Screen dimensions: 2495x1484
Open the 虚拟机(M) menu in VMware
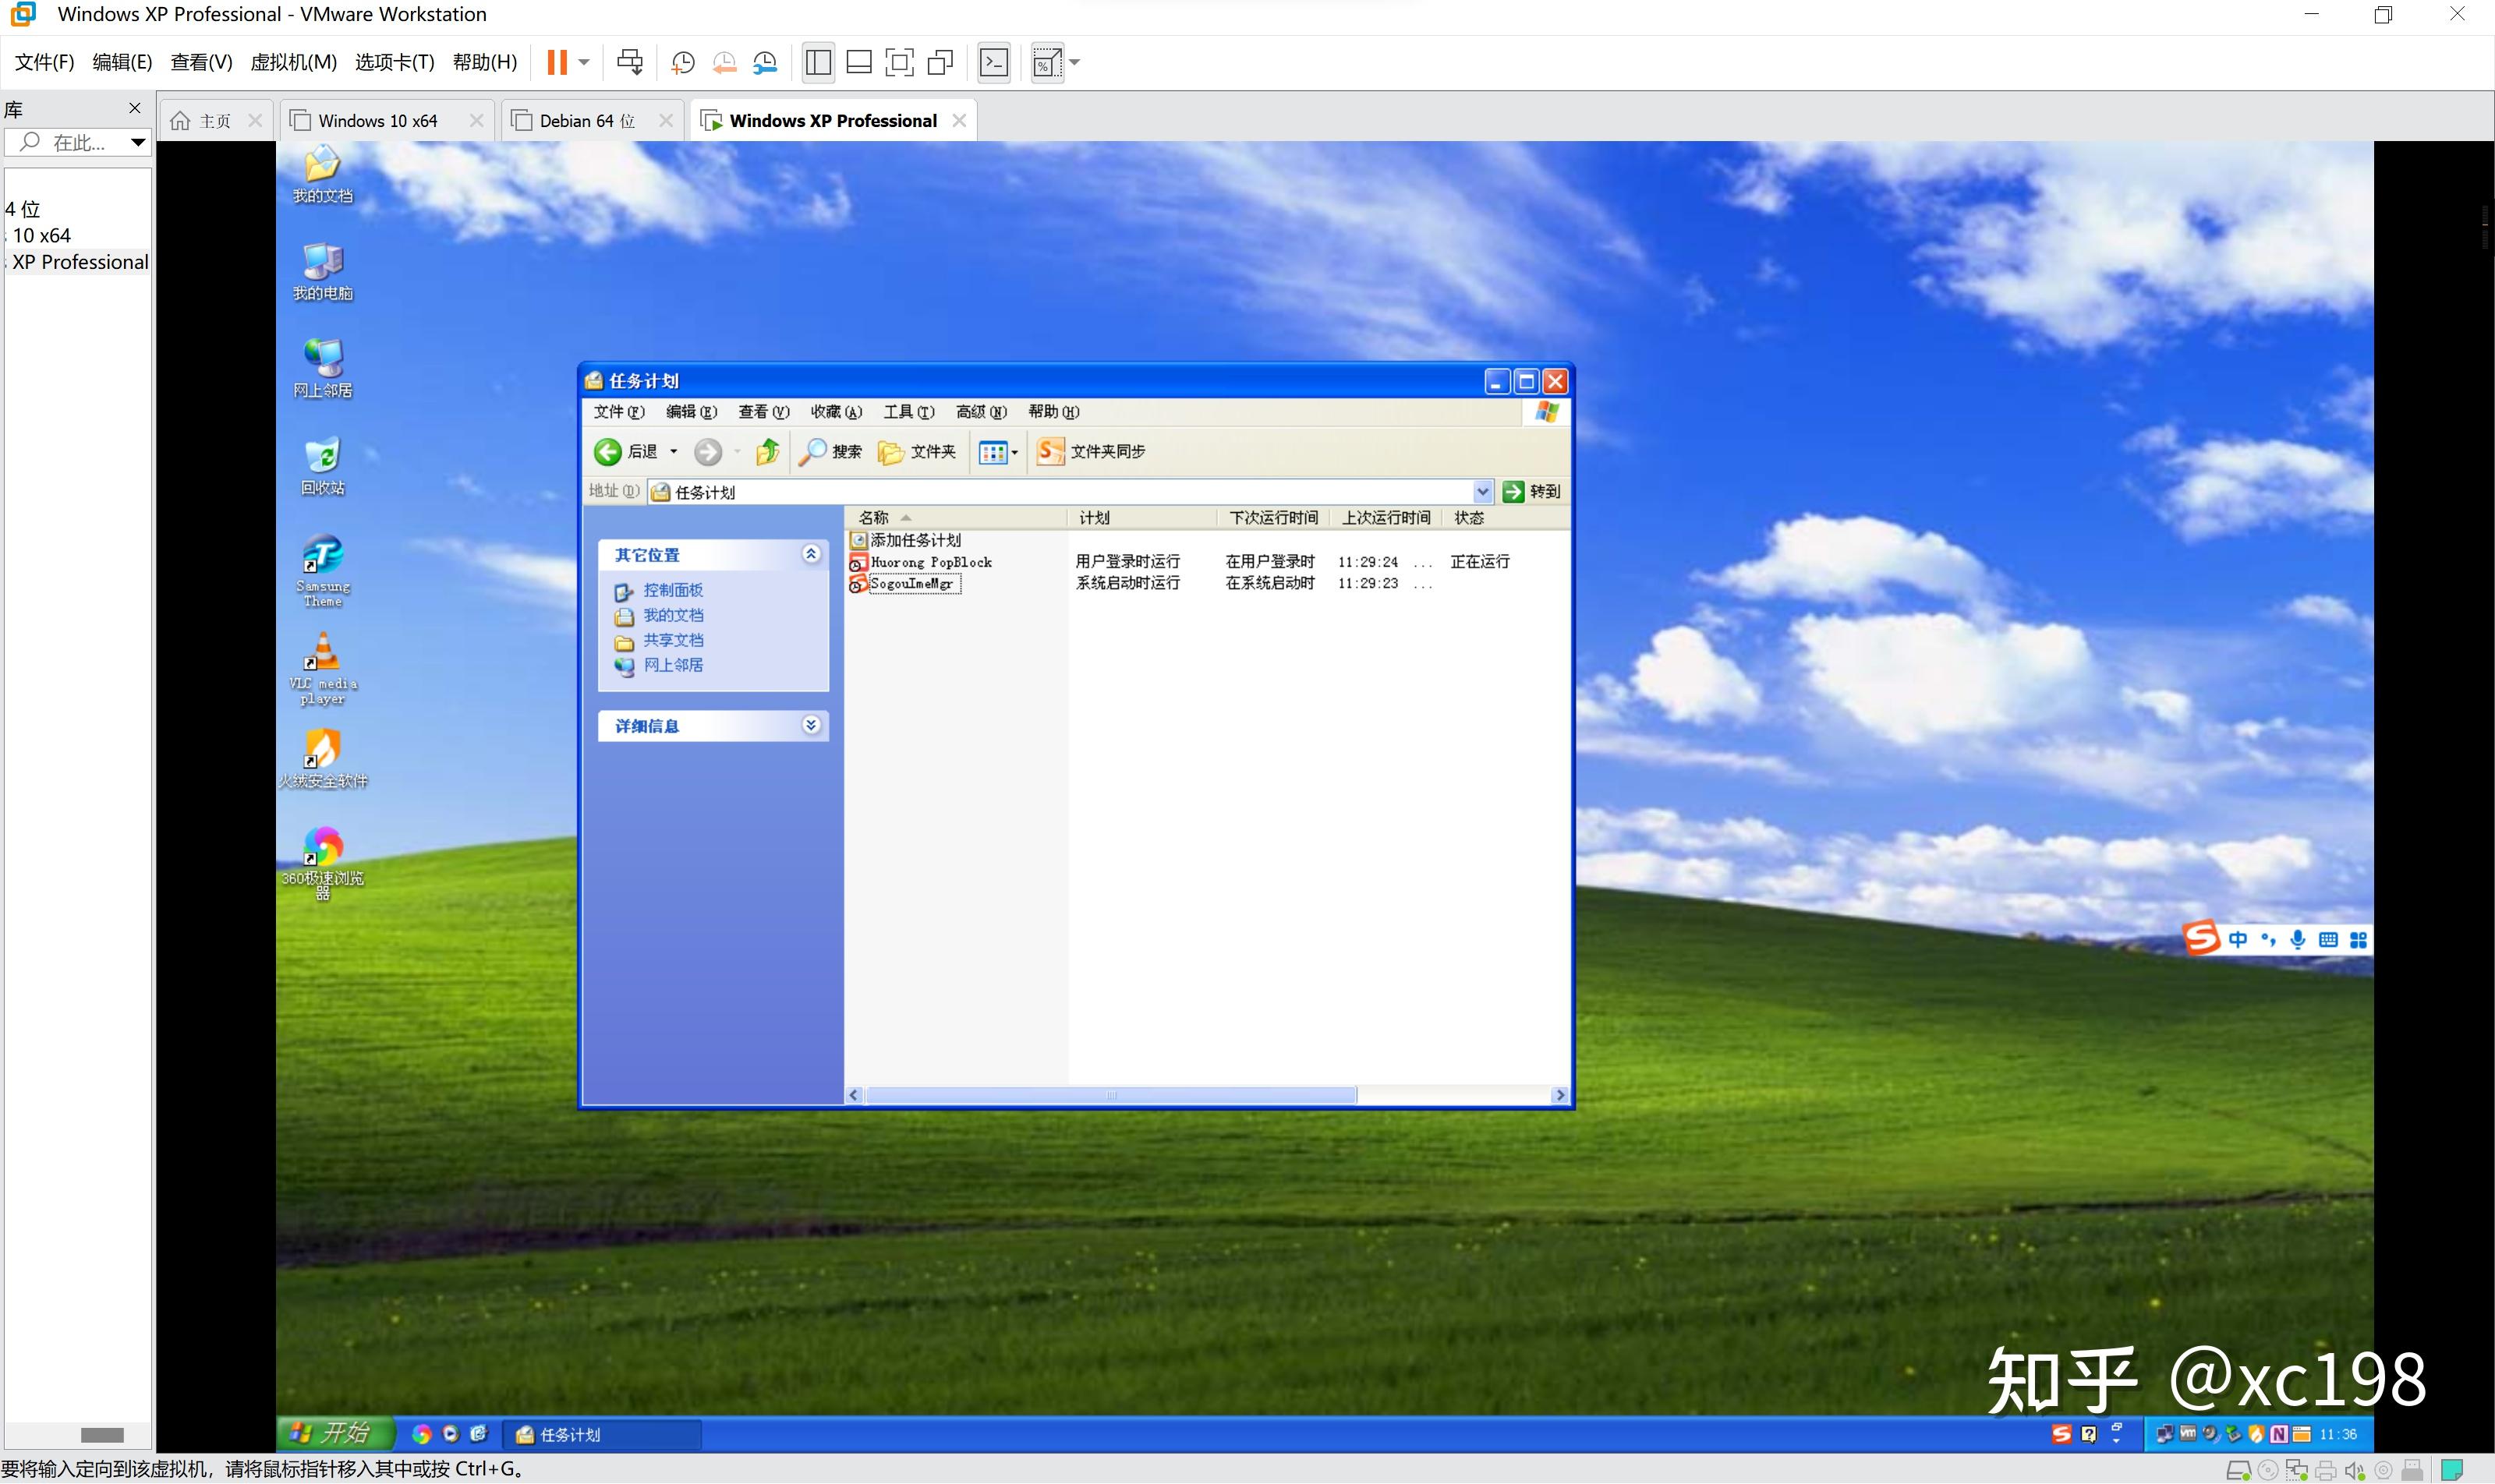tap(293, 62)
